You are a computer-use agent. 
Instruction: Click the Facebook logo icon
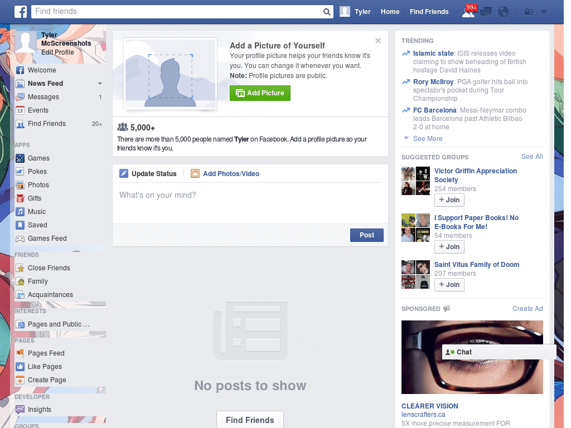21,12
